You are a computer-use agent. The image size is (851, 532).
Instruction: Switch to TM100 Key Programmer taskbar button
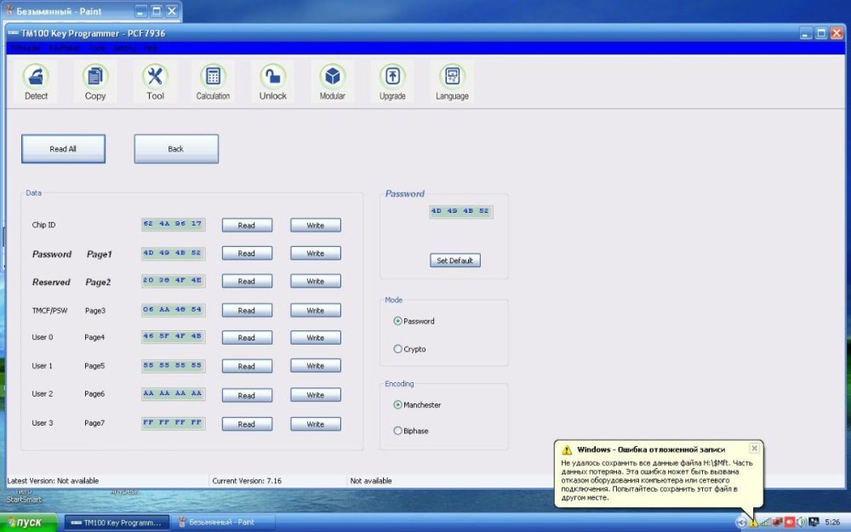point(117,523)
